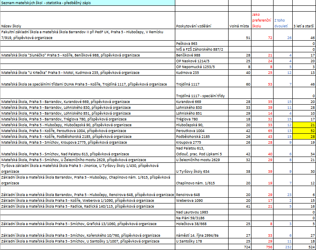Viewport: 316px width, 250px height.
Task: Select the red 'Jako preferenční školu' header
Action: [261, 20]
